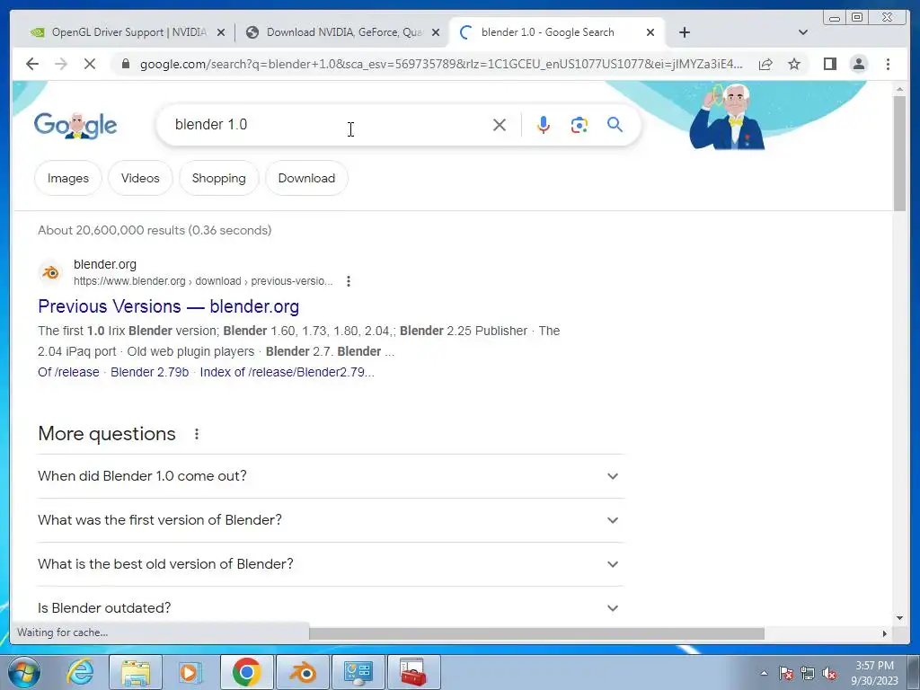Viewport: 920px width, 690px height.
Task: Click the horizontal scroll right arrow
Action: click(x=885, y=633)
